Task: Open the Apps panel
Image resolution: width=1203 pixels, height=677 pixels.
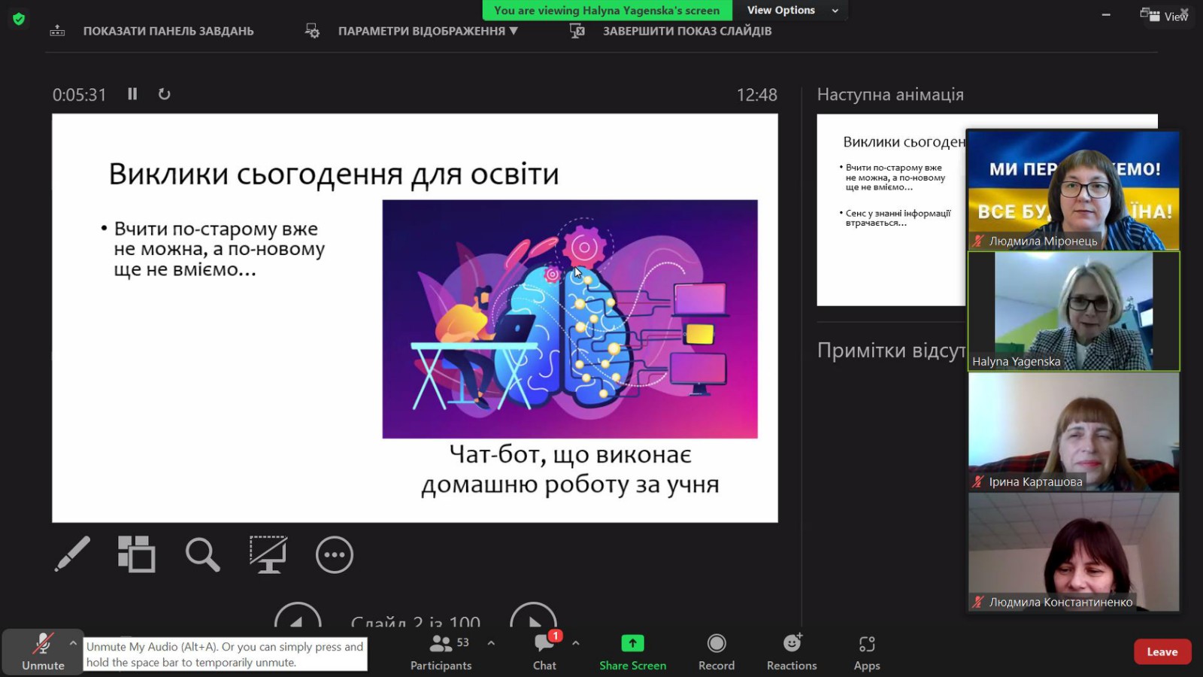Action: pos(866,651)
